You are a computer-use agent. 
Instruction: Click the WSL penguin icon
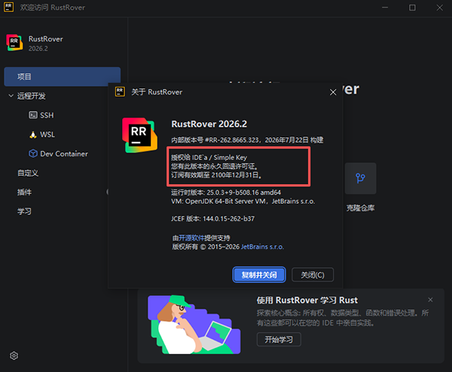[x=33, y=134]
